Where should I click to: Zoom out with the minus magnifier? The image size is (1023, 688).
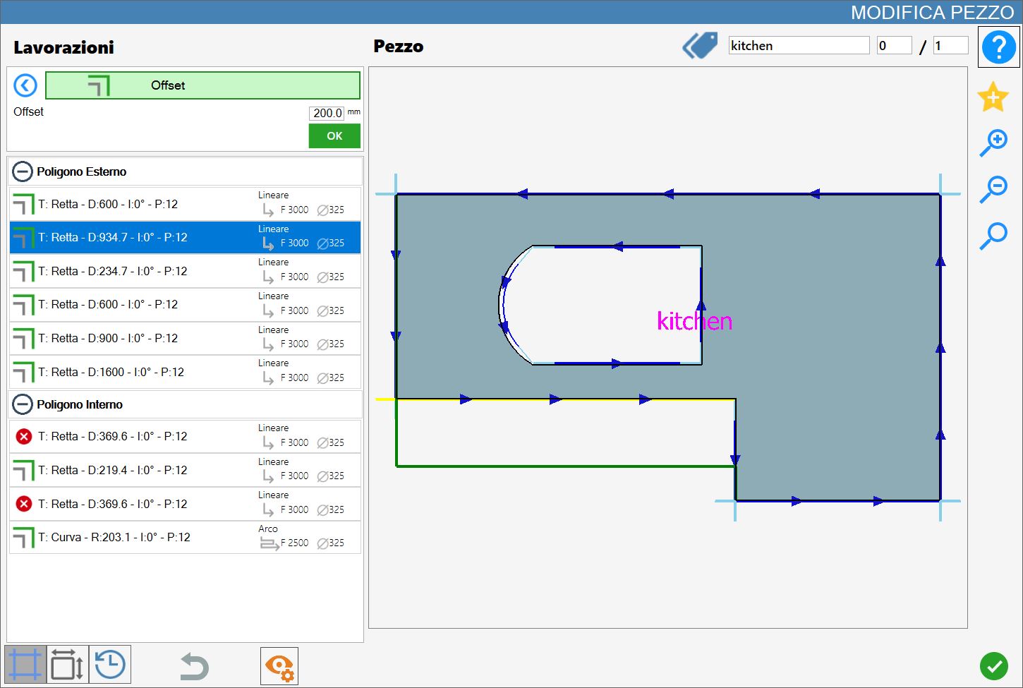[993, 189]
